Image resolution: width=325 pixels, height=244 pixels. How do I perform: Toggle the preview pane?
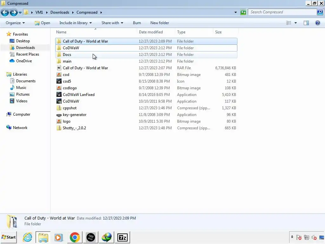point(306,23)
